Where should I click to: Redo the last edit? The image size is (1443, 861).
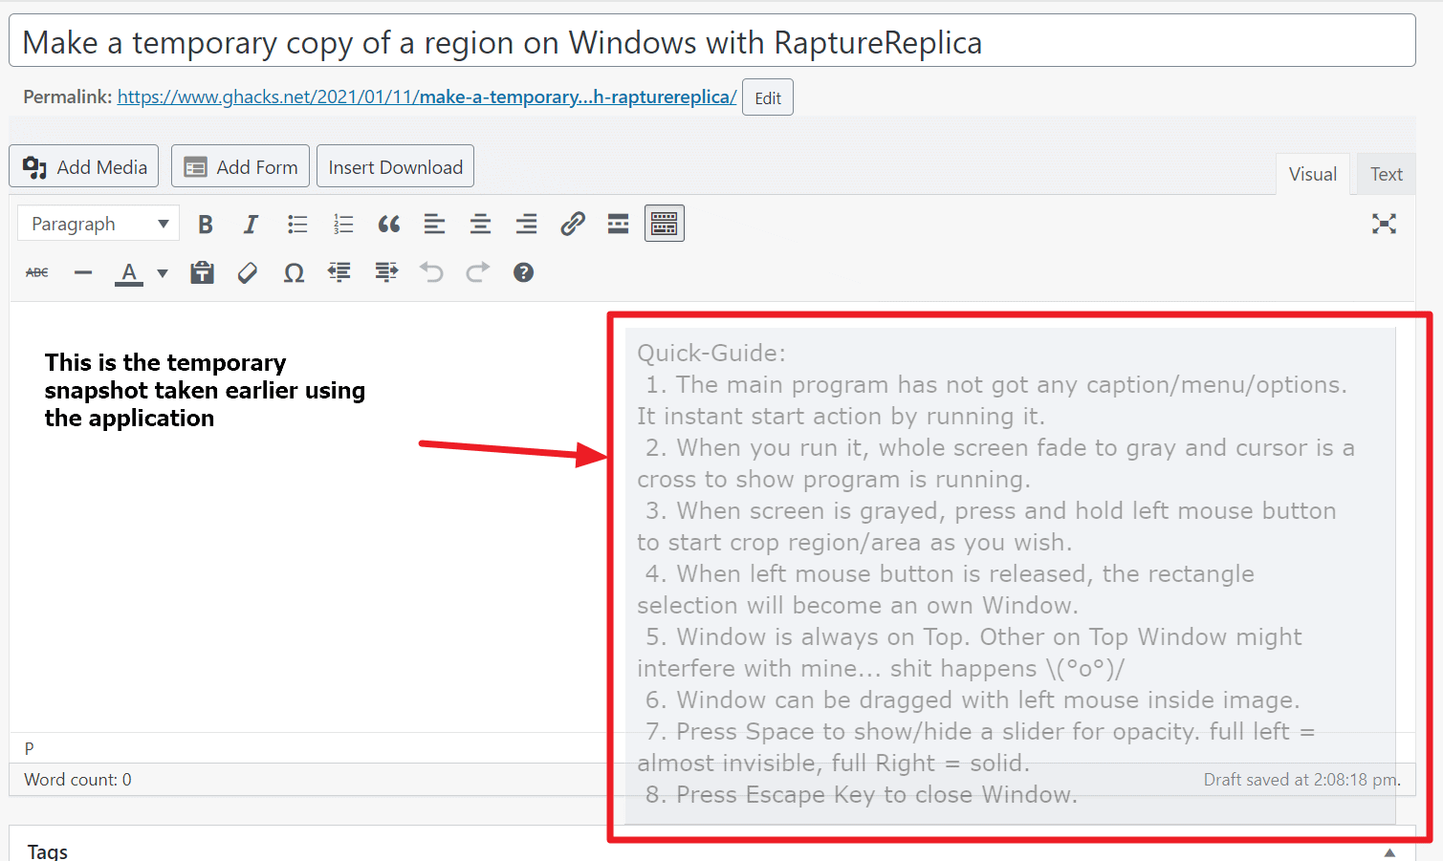pos(477,272)
